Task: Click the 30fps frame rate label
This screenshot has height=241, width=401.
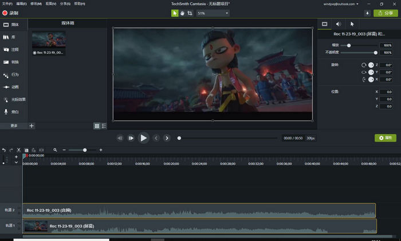Action: coord(310,138)
